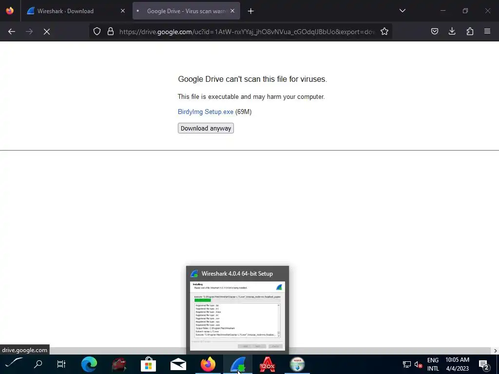499x374 pixels.
Task: Open the Firefox downloads panel
Action: point(452,31)
